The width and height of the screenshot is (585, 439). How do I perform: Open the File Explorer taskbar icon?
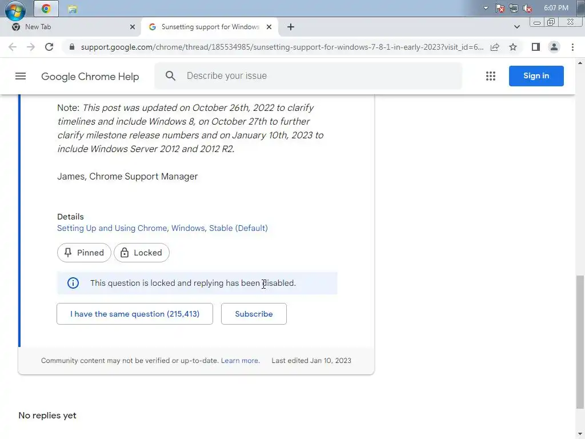click(73, 9)
